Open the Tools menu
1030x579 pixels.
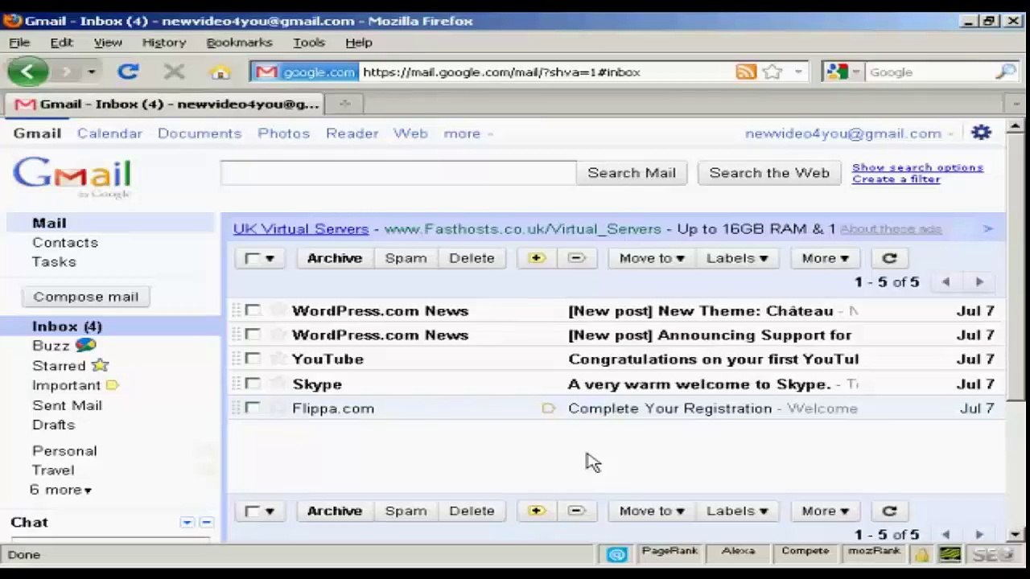(309, 43)
